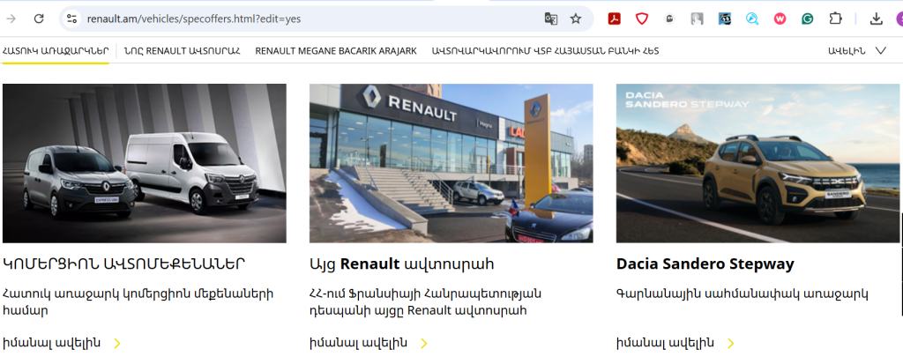Open RENAULT MEGANE BACARIK ARAJARK tab
The height and width of the screenshot is (364, 903).
(336, 51)
